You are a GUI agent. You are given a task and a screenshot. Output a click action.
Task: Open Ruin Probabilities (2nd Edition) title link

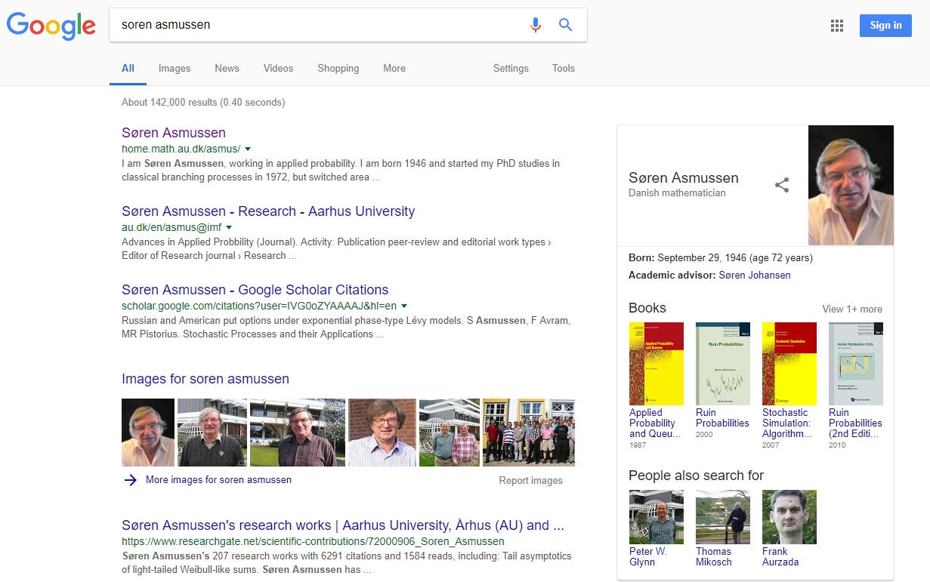pos(855,423)
